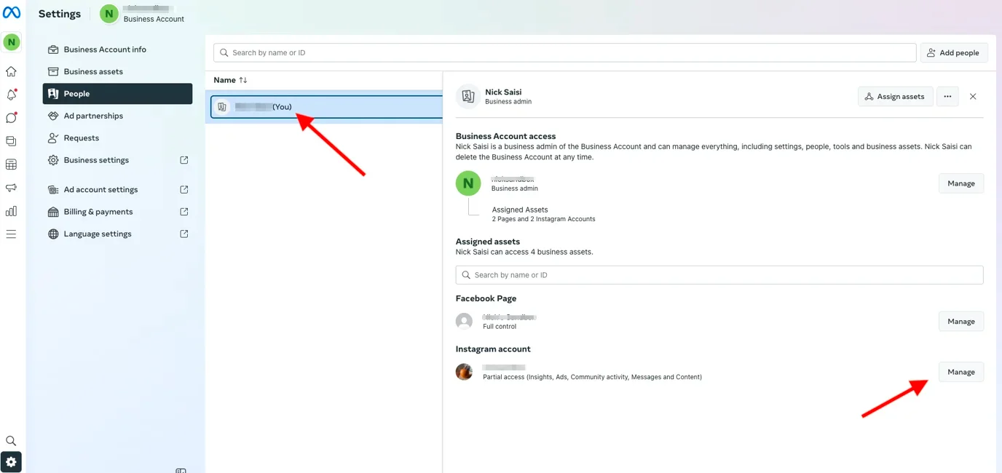Open the content pages icon in sidebar
1002x473 pixels.
[x=11, y=140]
